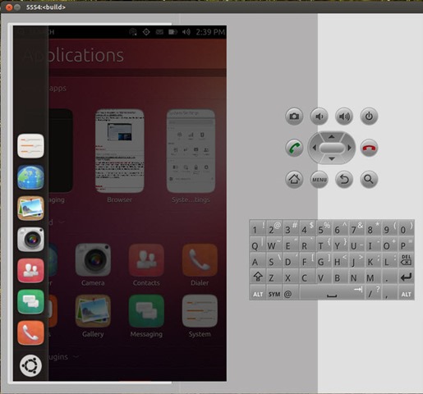The width and height of the screenshot is (423, 394).
Task: Open the Dialer from the launcher sidebar
Action: pos(30,333)
